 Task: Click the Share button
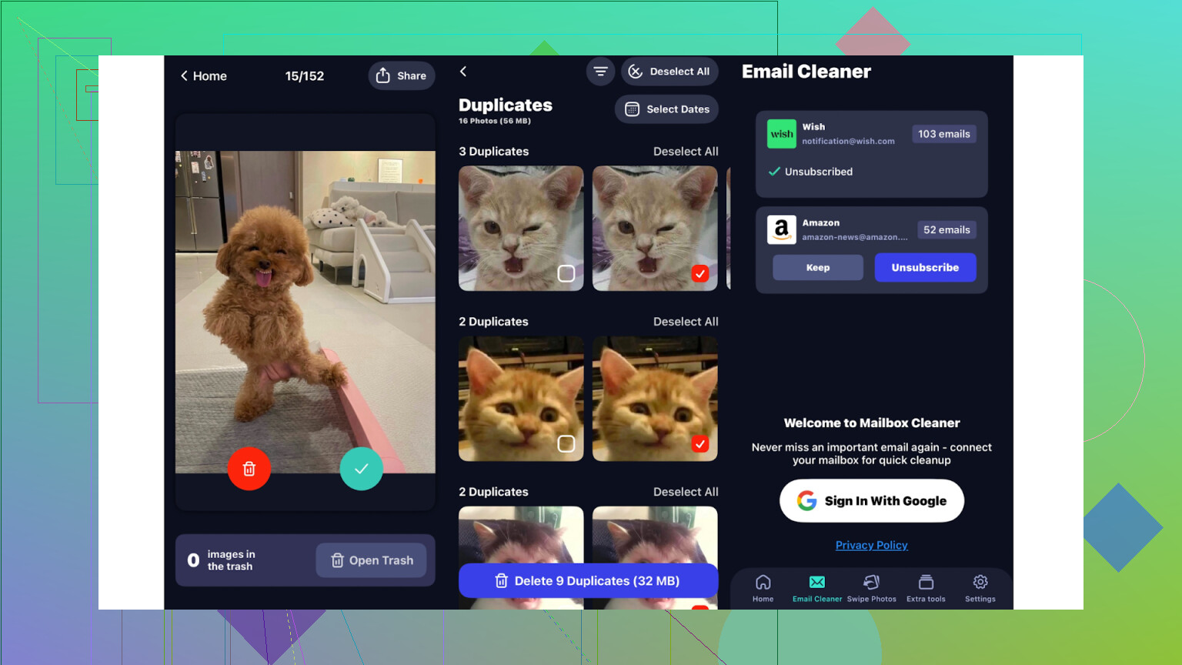402,75
